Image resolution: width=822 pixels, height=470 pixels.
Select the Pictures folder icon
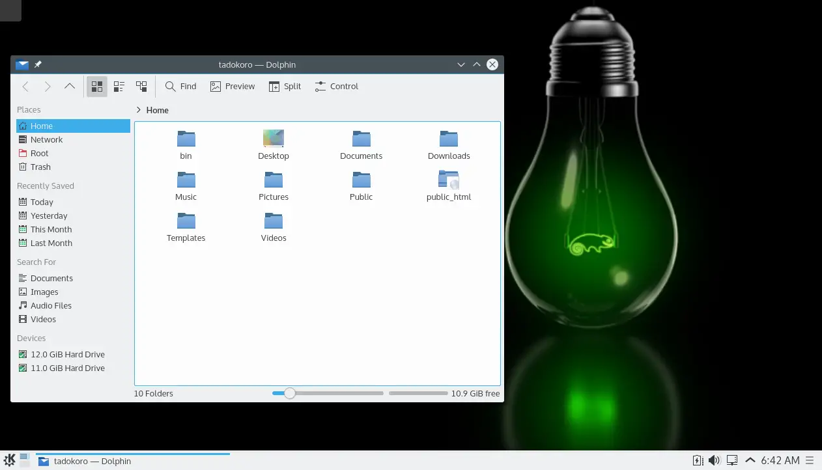click(x=274, y=180)
